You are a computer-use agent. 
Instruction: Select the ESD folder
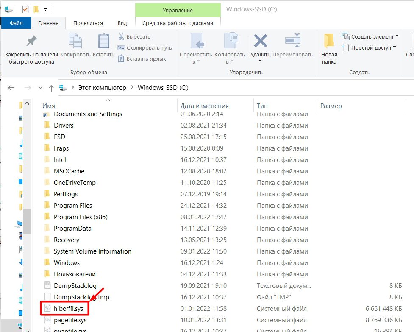(59, 137)
